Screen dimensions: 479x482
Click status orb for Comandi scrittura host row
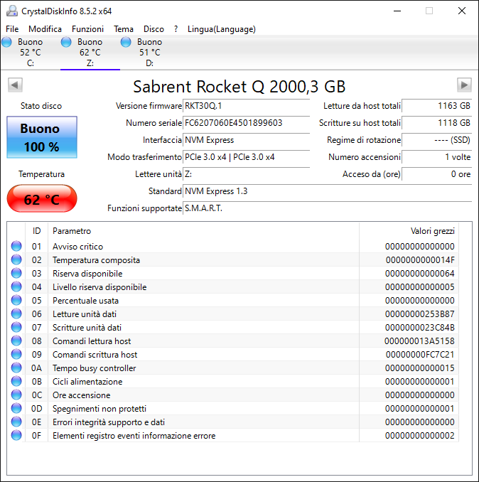[x=16, y=355]
